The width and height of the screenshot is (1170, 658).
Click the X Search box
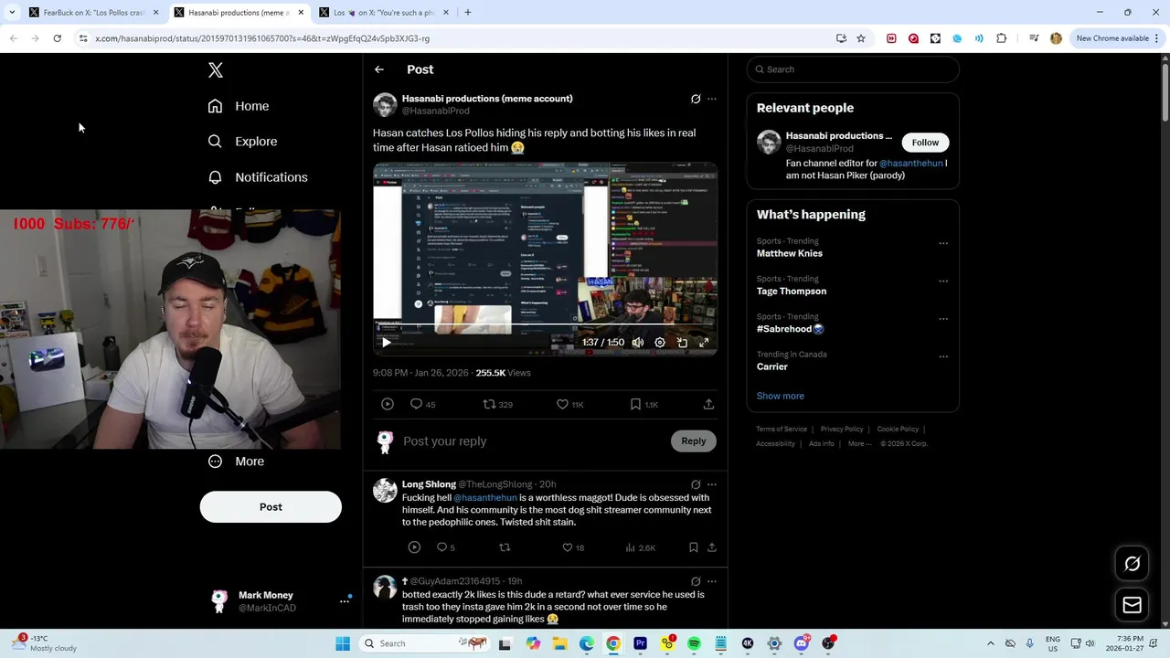(x=853, y=69)
